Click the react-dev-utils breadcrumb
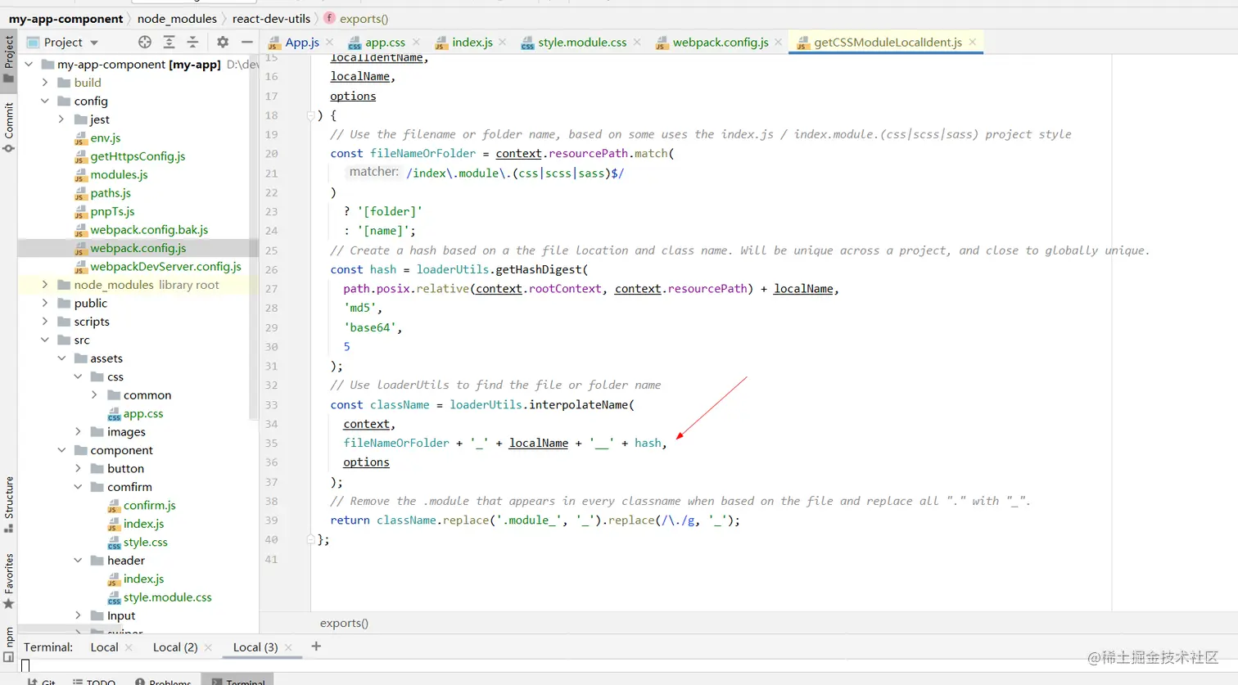The width and height of the screenshot is (1238, 685). click(271, 19)
